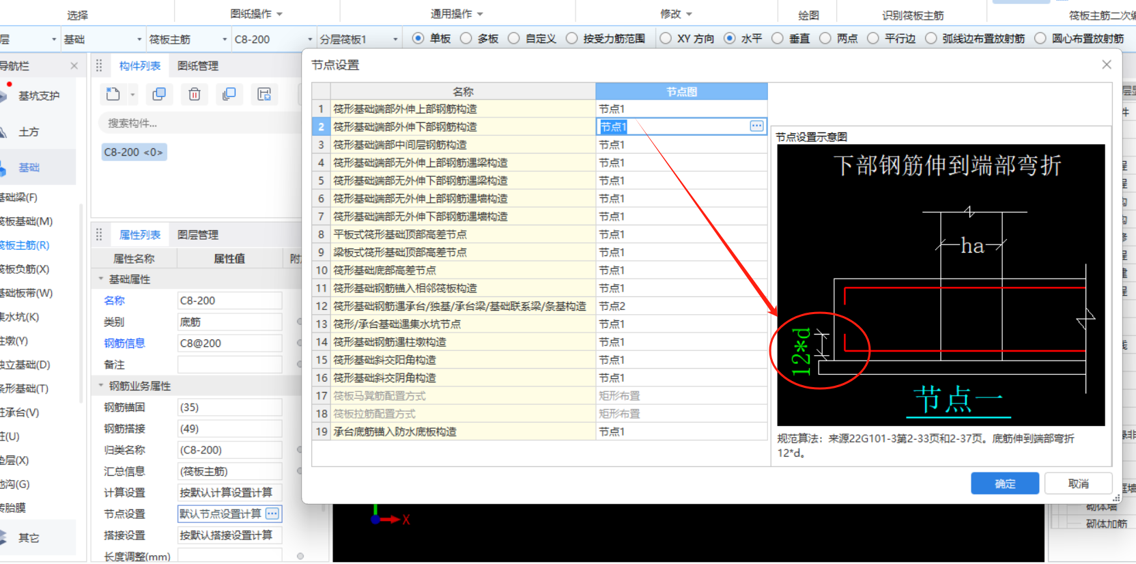Click the 类别 value field 底筋

(229, 322)
